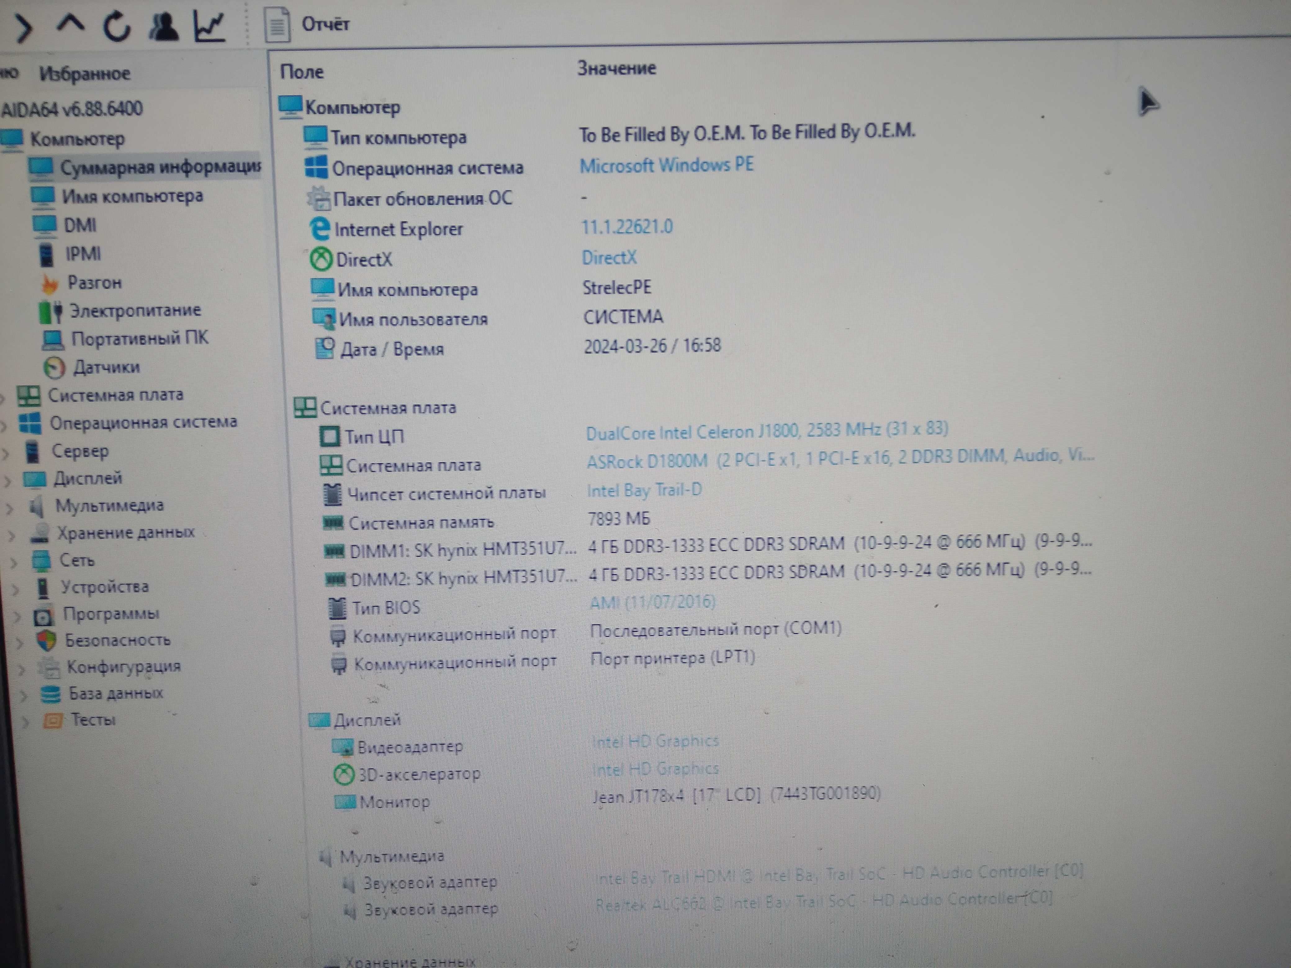Click the Дисплей group header in list
Image resolution: width=1291 pixels, height=968 pixels.
pyautogui.click(x=355, y=721)
